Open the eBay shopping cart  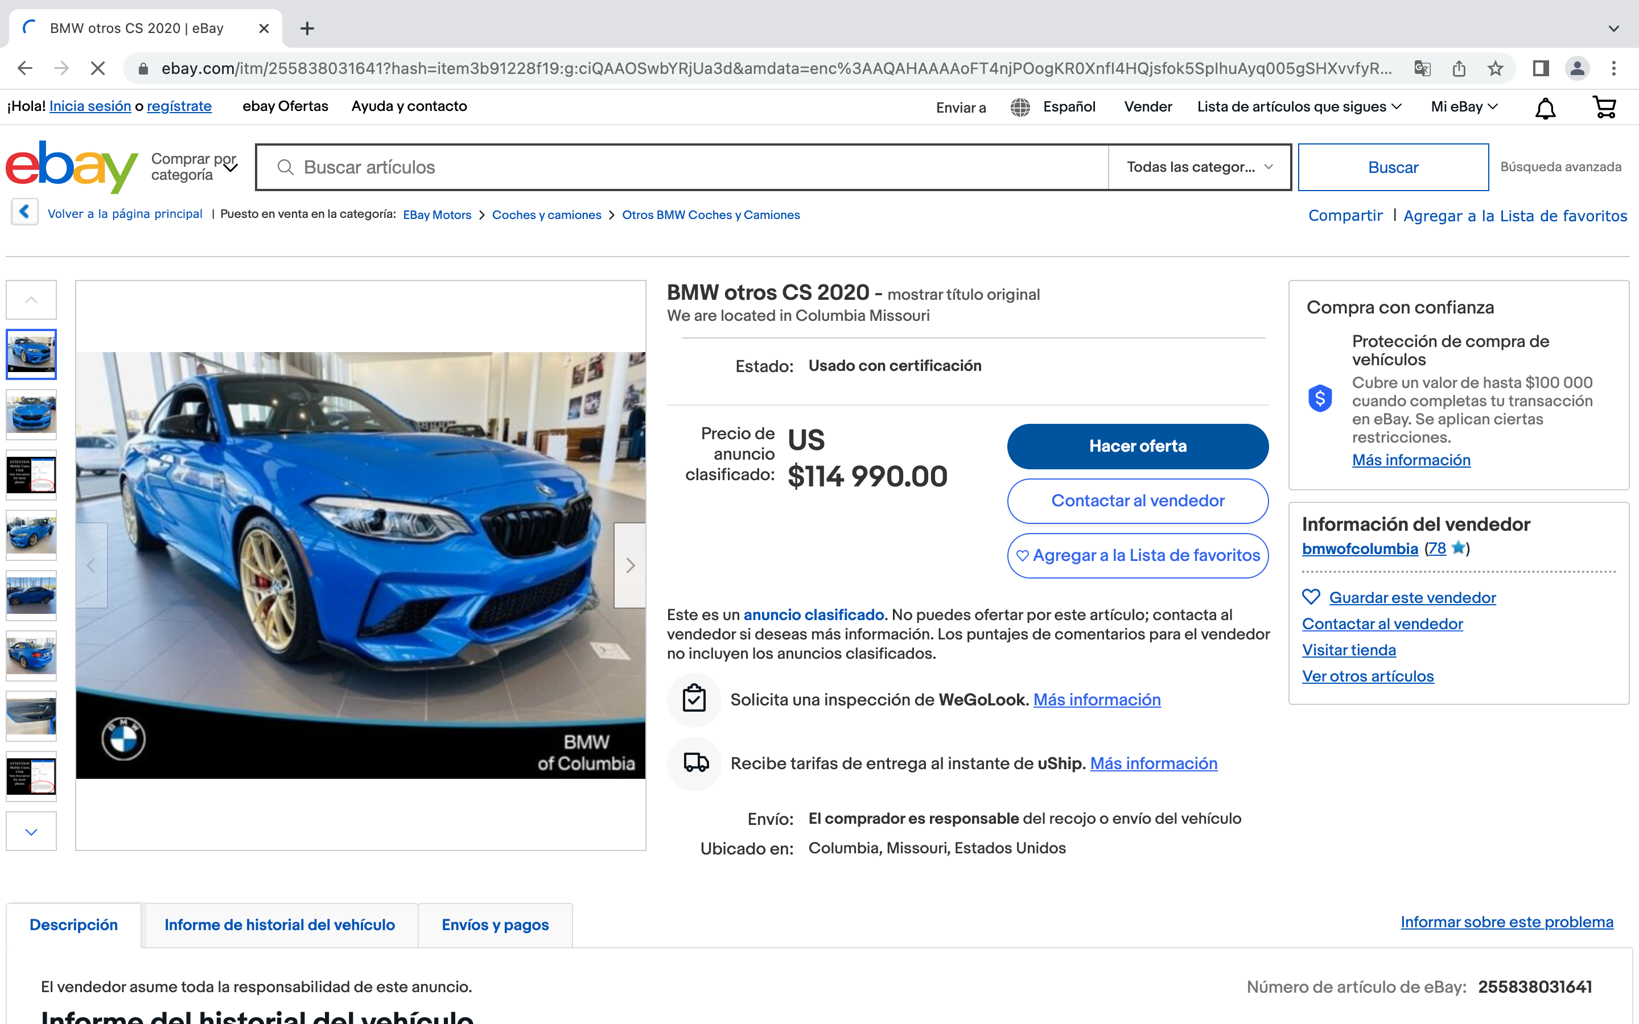(x=1604, y=107)
